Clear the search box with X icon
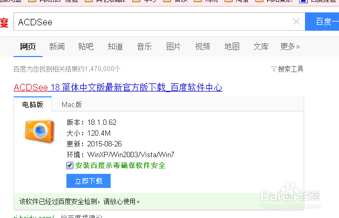This screenshot has width=339, height=218. coord(296,22)
